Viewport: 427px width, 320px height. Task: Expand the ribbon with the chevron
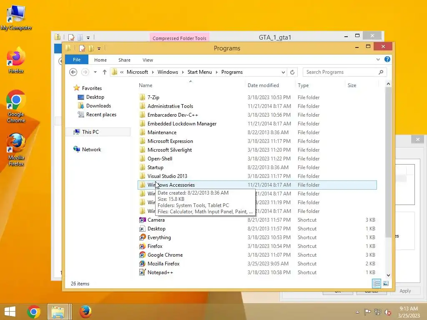pos(378,59)
